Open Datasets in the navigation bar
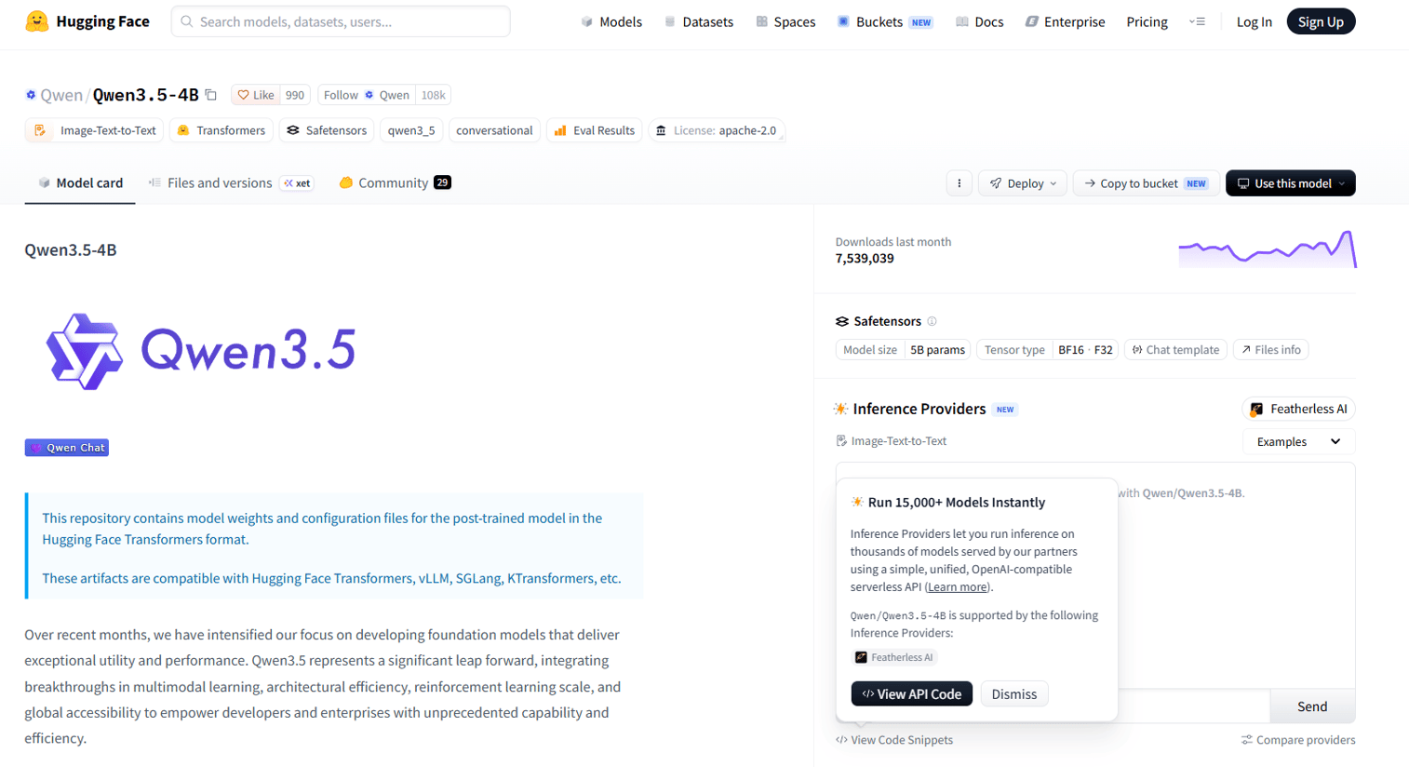Viewport: 1409px width, 767px height. pyautogui.click(x=698, y=21)
